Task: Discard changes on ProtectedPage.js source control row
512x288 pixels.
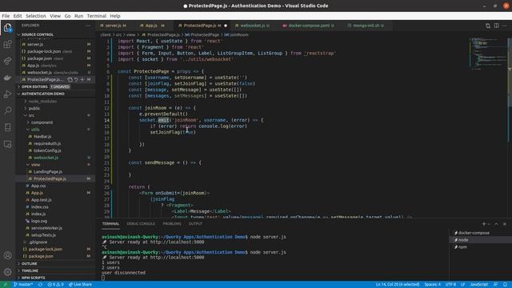Action: (76, 79)
